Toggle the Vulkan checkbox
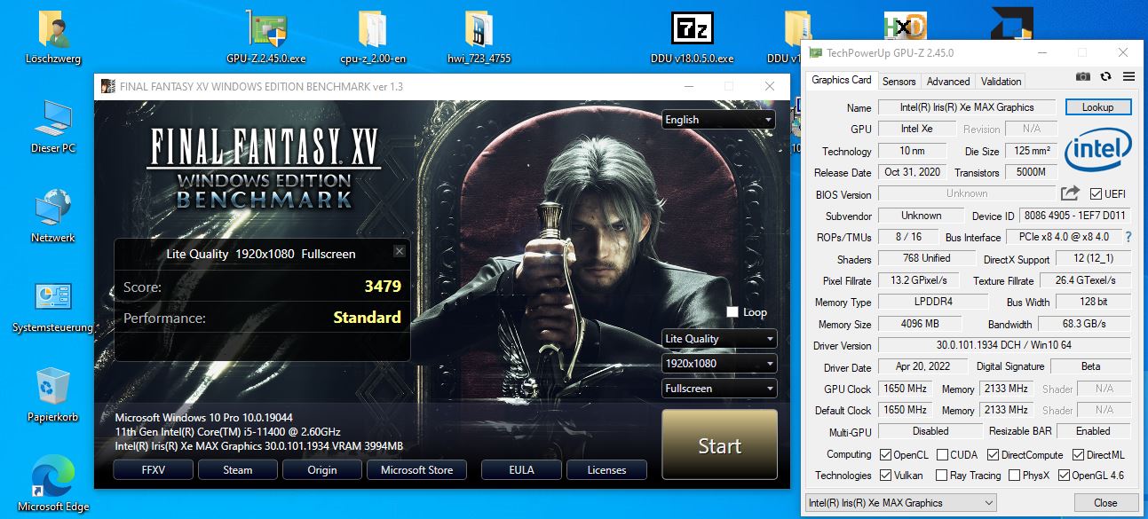Screen dimensions: 1148x519 click(x=885, y=476)
